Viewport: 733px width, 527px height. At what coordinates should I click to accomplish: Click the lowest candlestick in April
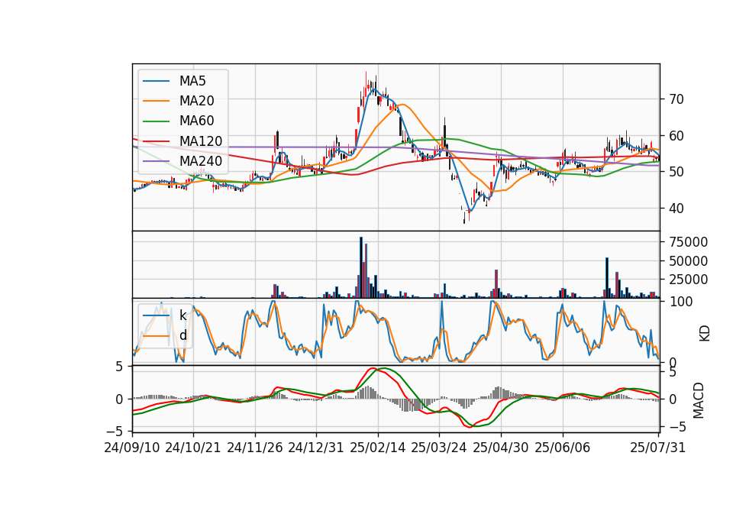[x=464, y=216]
